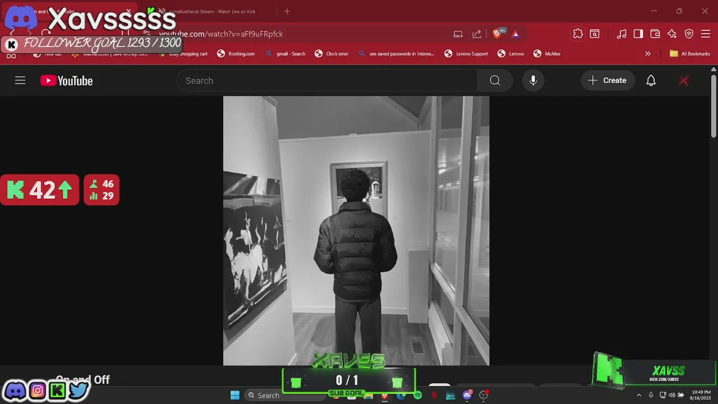
Task: Open OBS Studio from the taskbar
Action: coord(484,395)
